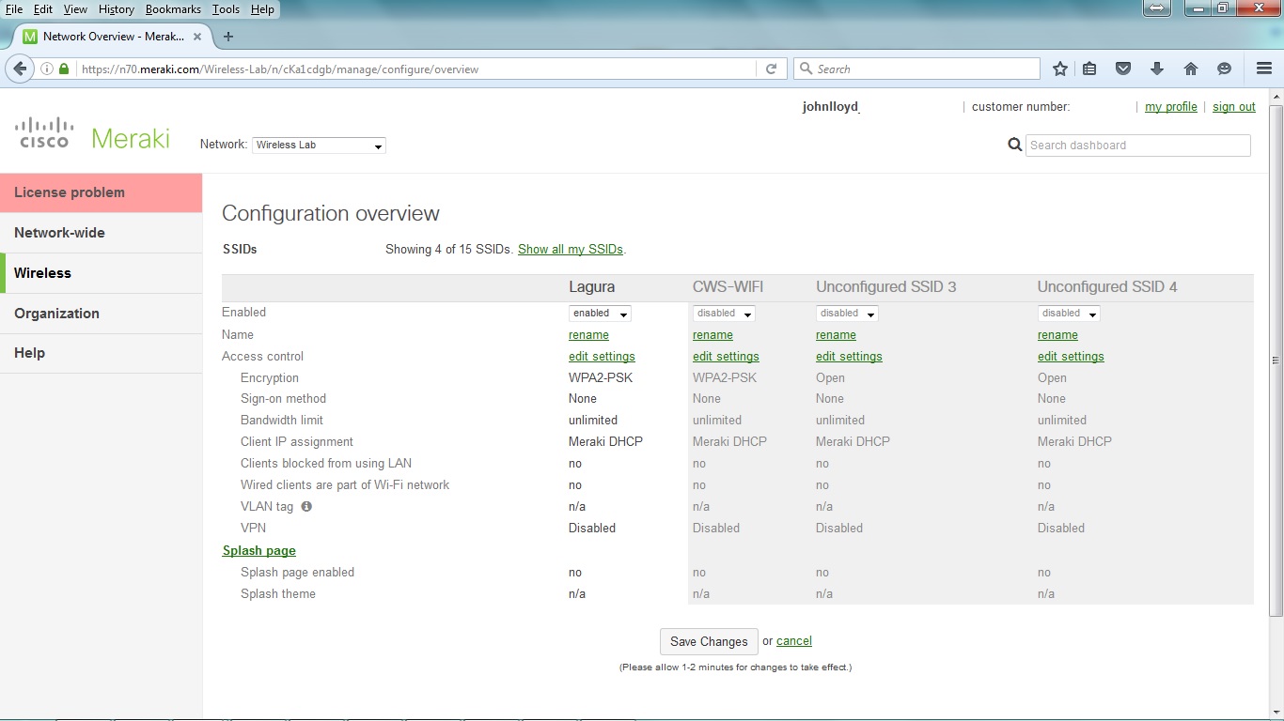Bookmark the page using the star icon

pos(1059,68)
